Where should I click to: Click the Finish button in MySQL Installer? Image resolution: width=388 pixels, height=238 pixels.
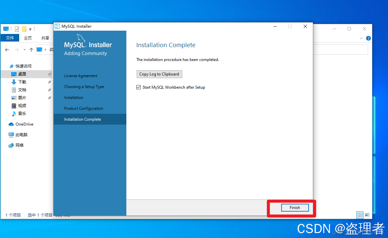tap(295, 208)
